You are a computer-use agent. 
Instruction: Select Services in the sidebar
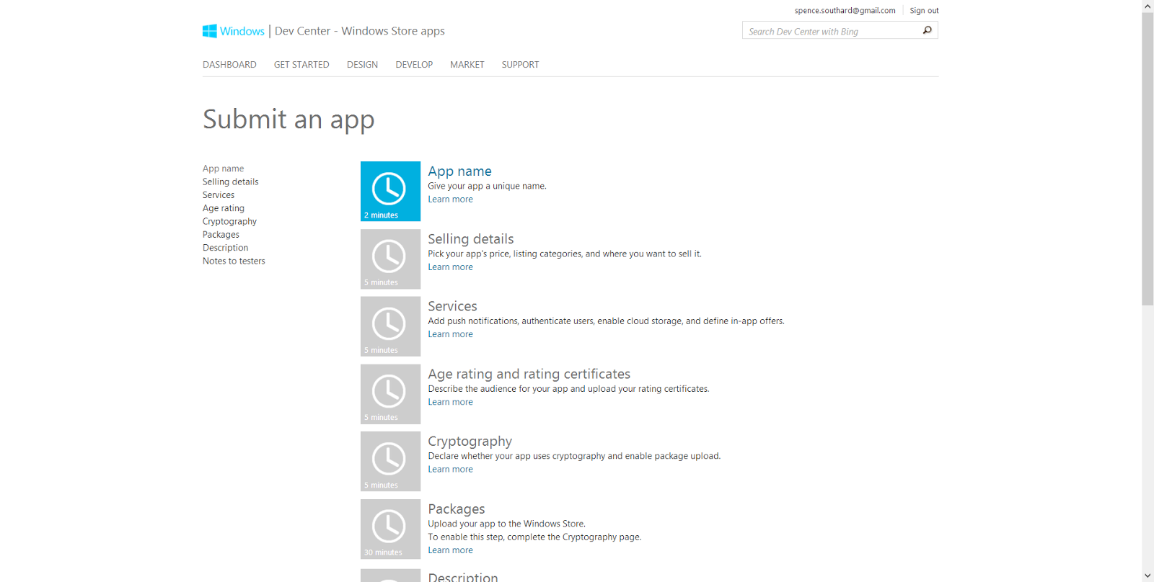pyautogui.click(x=219, y=195)
